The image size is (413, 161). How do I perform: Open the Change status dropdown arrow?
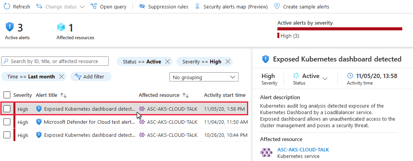pos(82,7)
